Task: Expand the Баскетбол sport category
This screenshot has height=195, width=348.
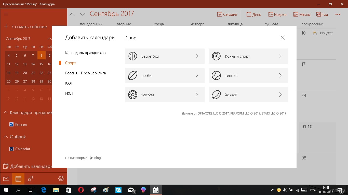Action: 165,56
